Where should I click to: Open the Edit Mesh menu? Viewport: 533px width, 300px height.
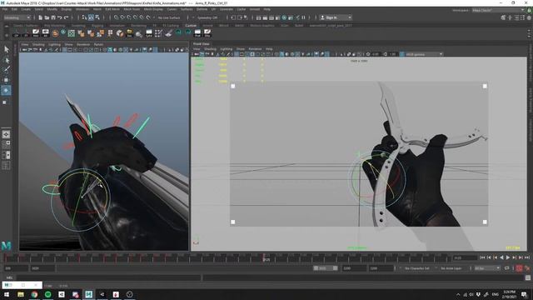coord(112,9)
